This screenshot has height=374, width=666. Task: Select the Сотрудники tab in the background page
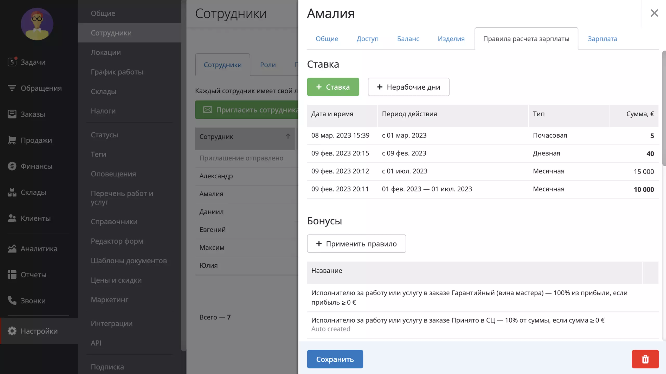coord(223,65)
